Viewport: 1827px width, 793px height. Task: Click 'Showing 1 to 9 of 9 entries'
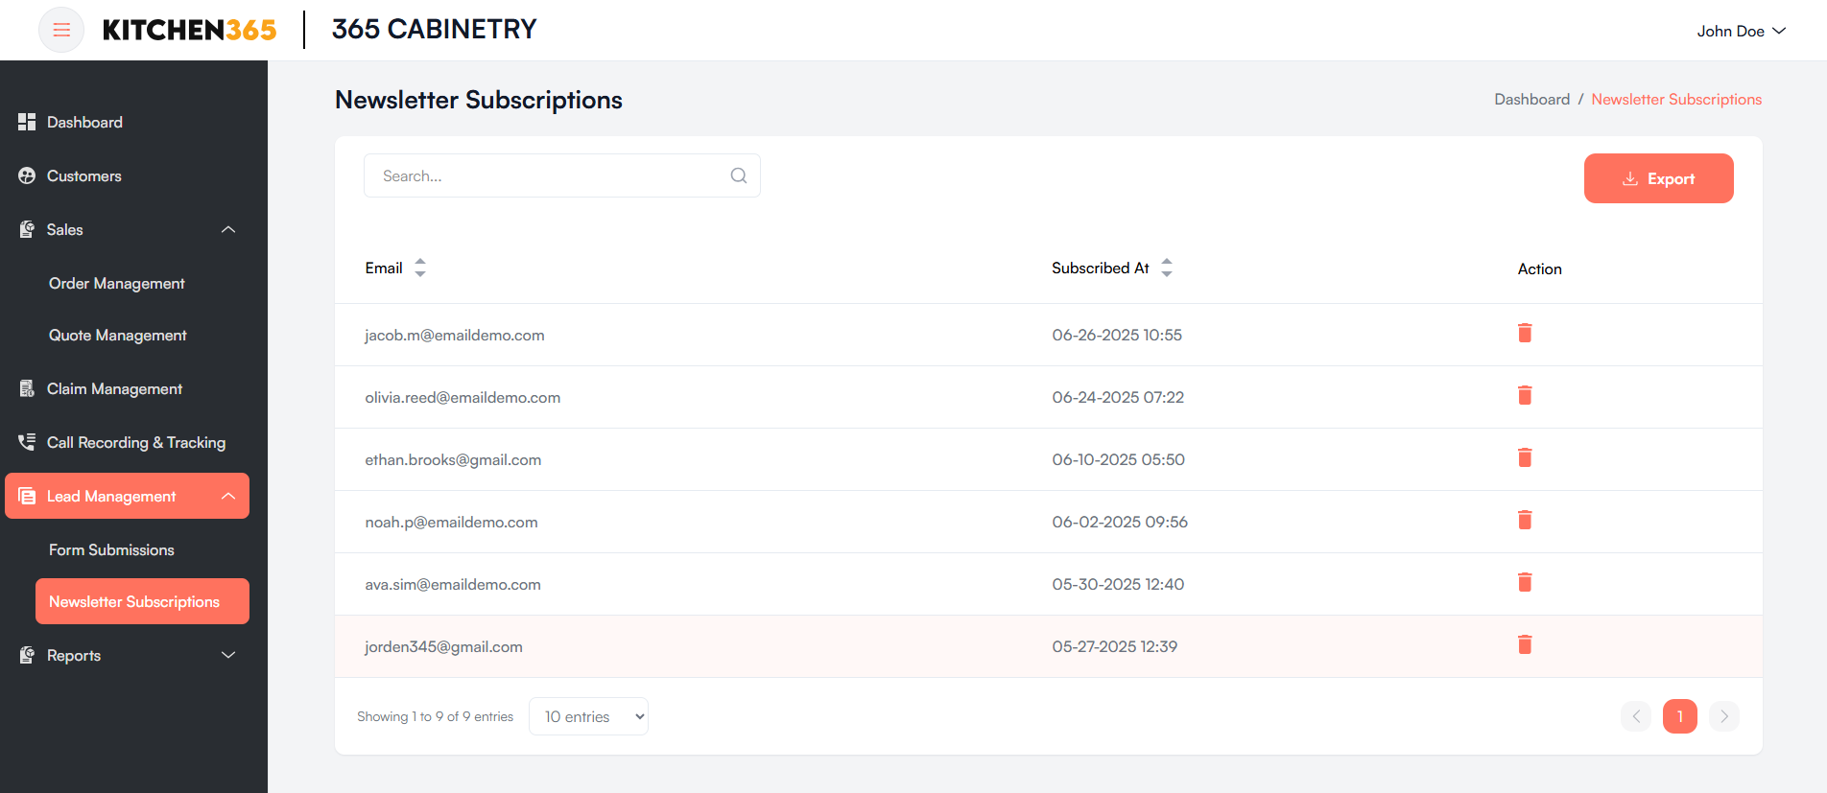tap(435, 716)
